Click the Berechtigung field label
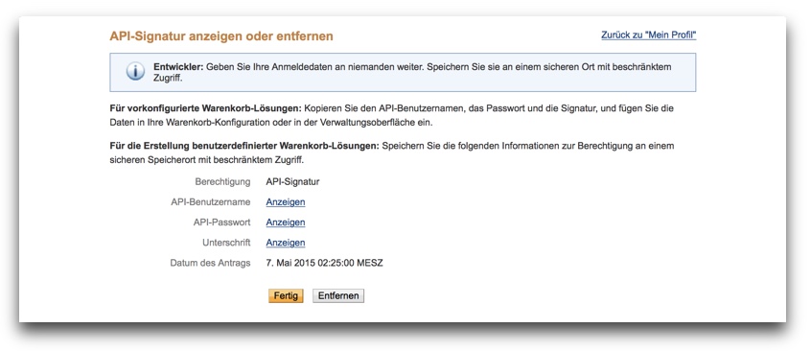 pyautogui.click(x=223, y=181)
